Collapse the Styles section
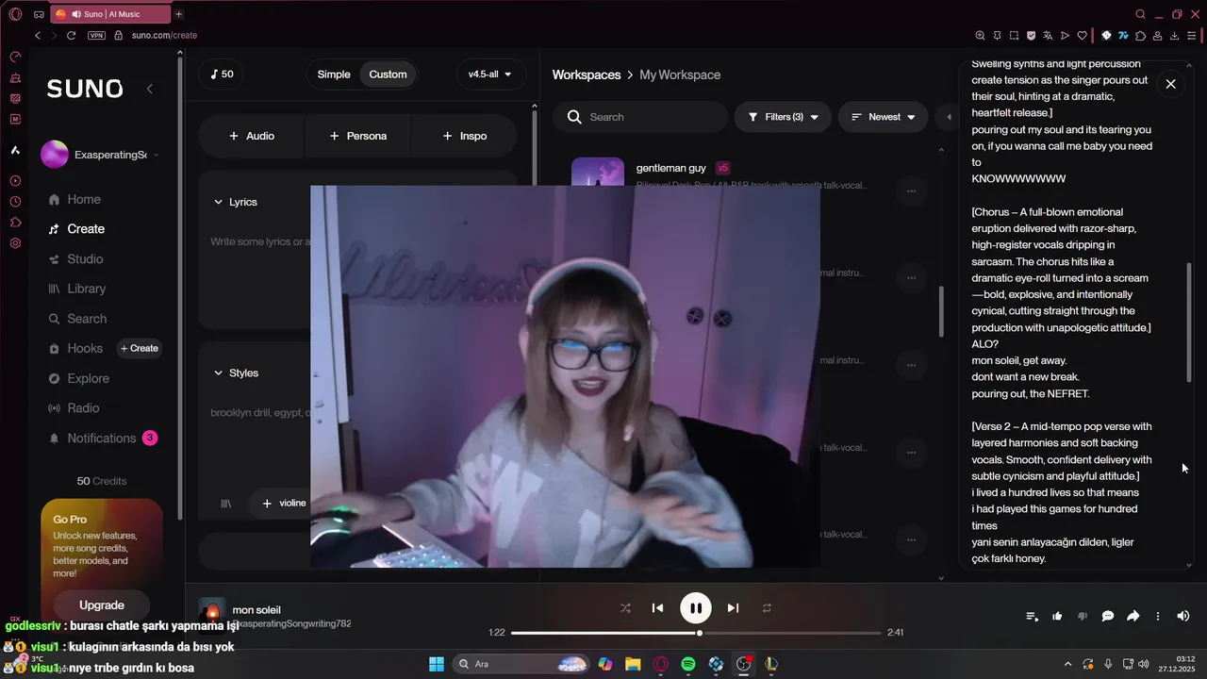 [x=236, y=373]
